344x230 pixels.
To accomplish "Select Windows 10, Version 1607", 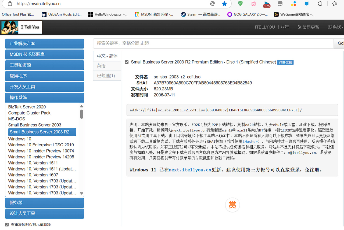I will point(33,175).
